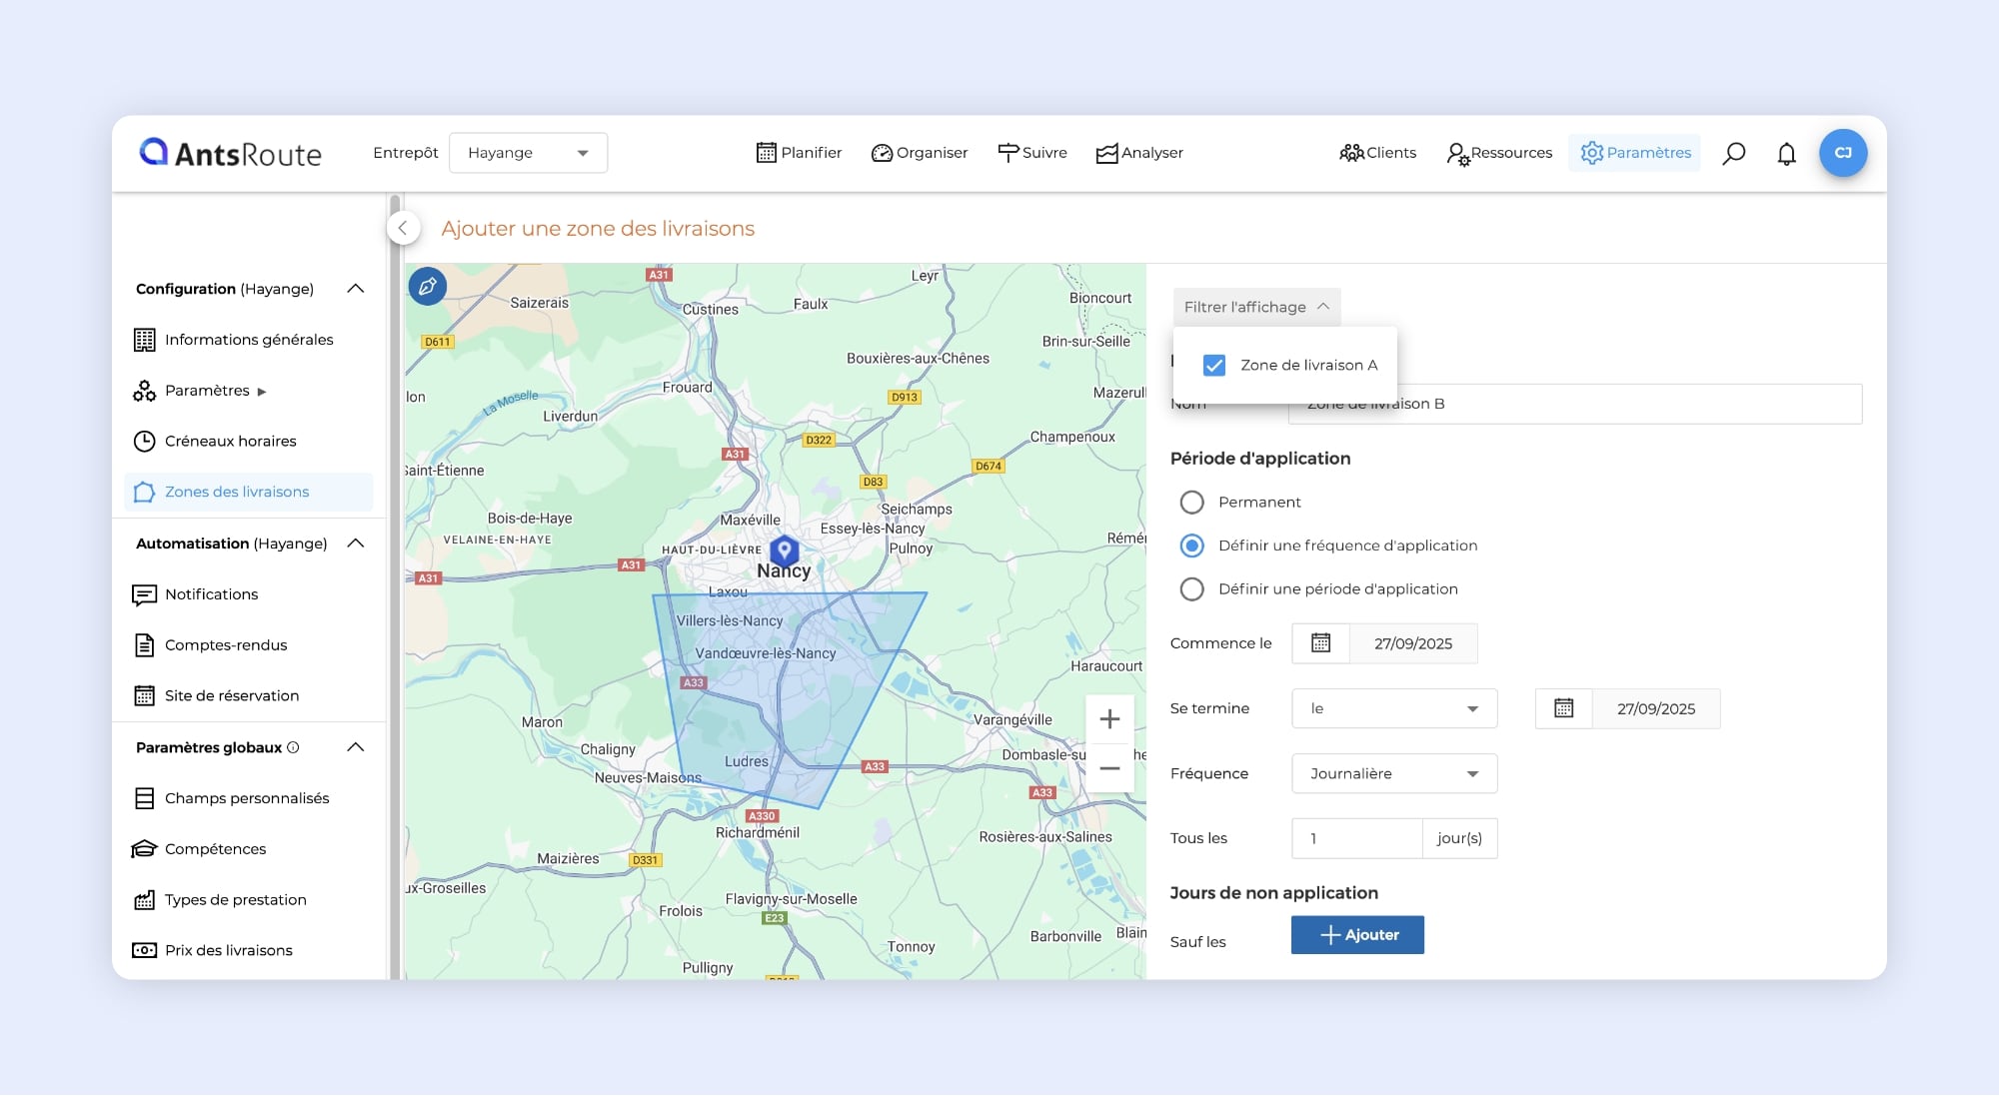Click the Commence le calendar icon
Screen dimensions: 1999x1096
click(1320, 643)
